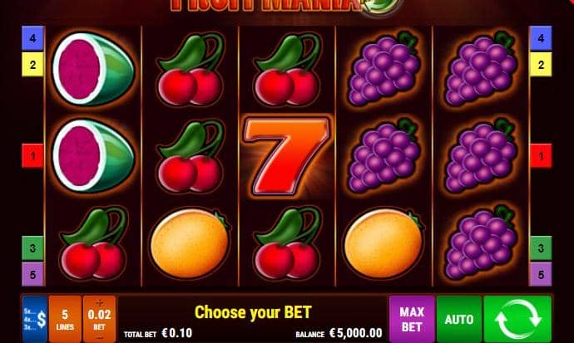Decrease bet with the minus sign
This screenshot has width=574, height=343.
pyautogui.click(x=99, y=338)
